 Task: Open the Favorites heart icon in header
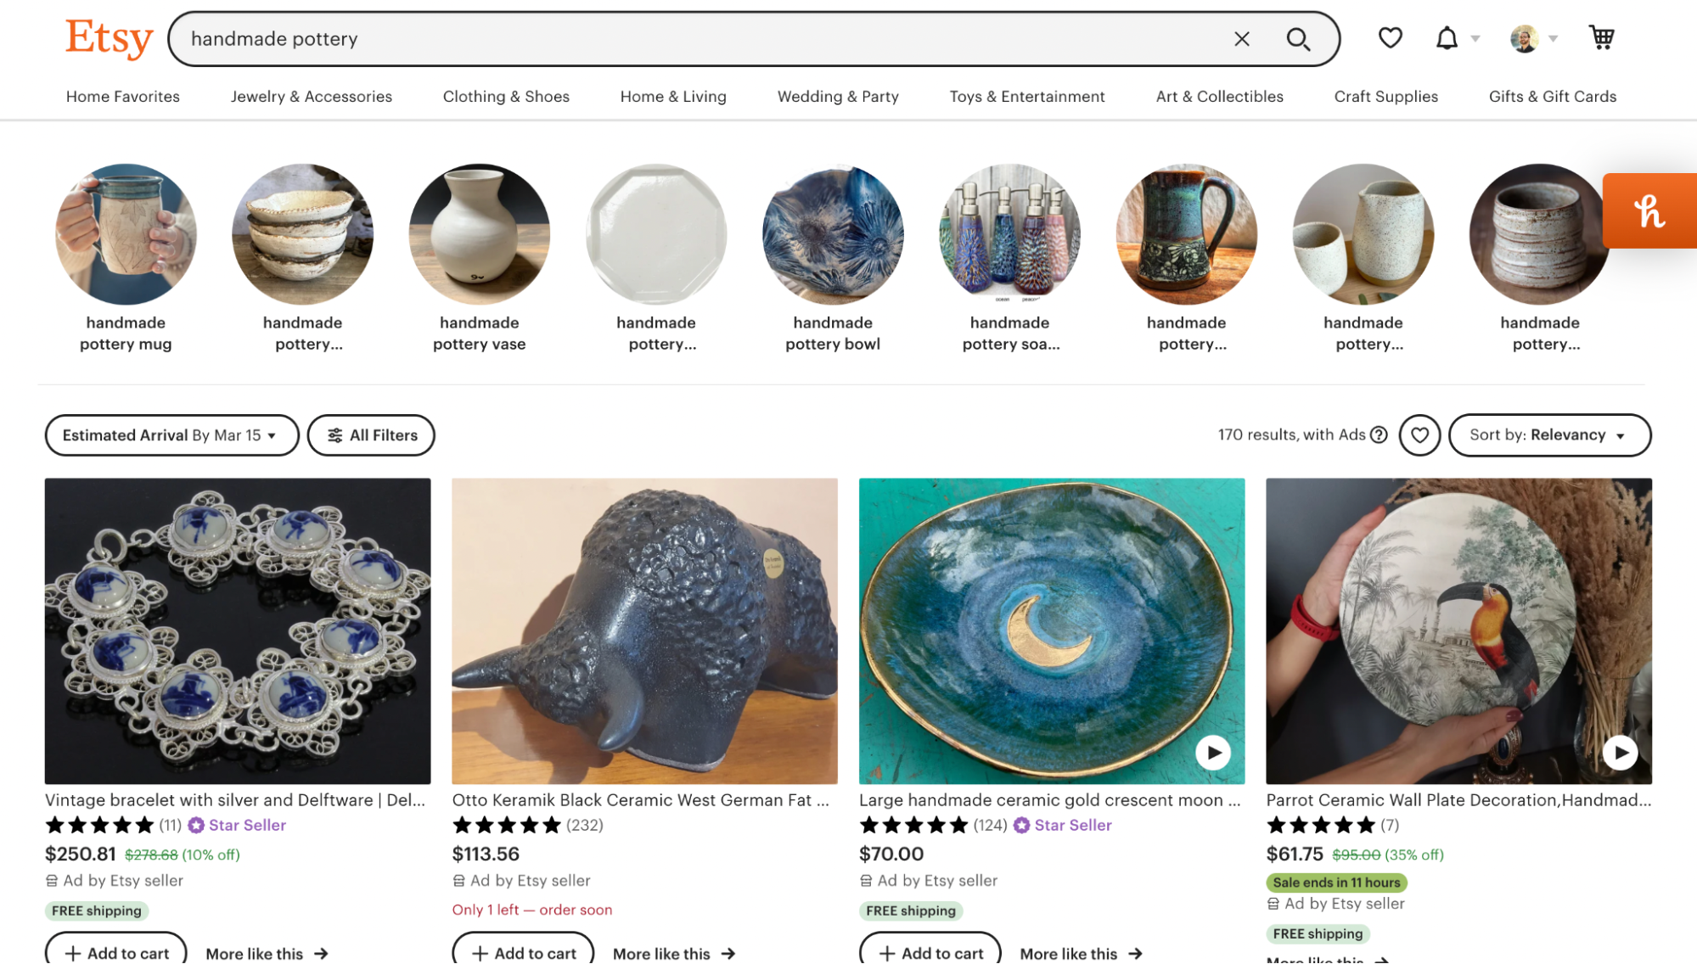click(x=1390, y=38)
